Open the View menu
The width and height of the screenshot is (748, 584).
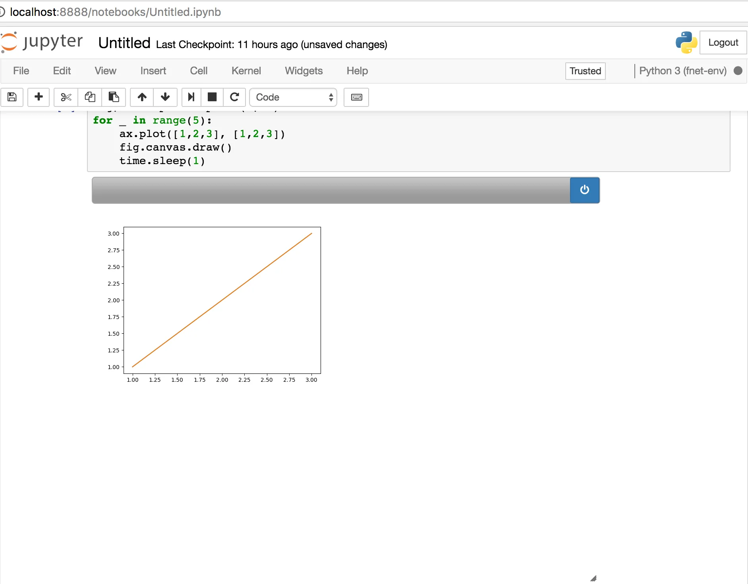click(105, 71)
